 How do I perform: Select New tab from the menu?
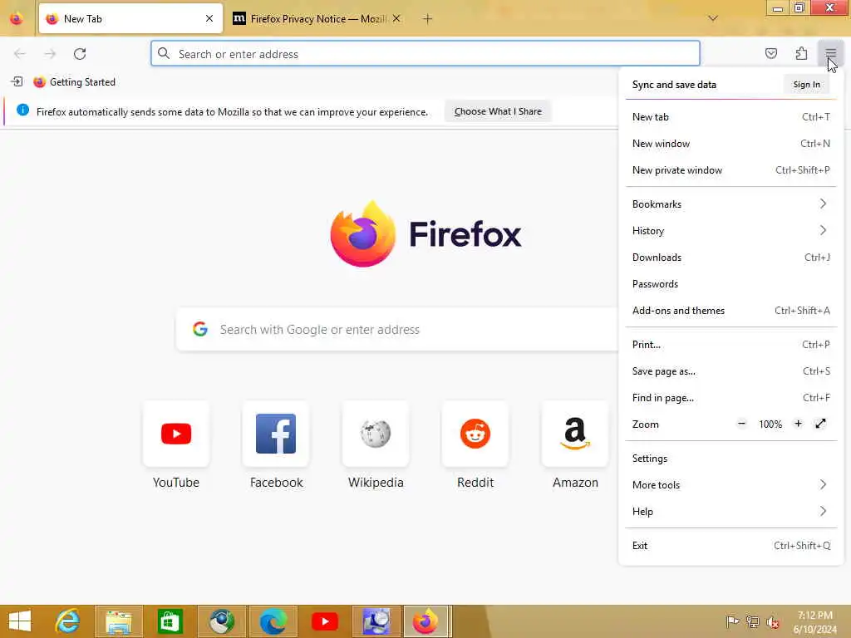point(731,116)
